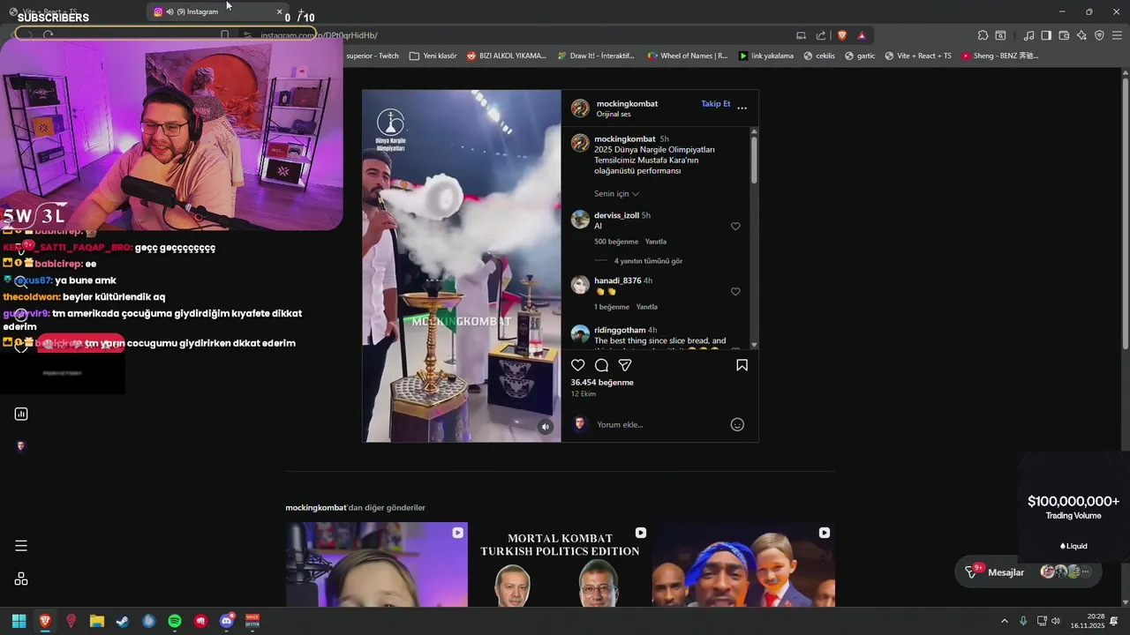
Task: Like the mockingkombat post with heart icon
Action: click(577, 365)
